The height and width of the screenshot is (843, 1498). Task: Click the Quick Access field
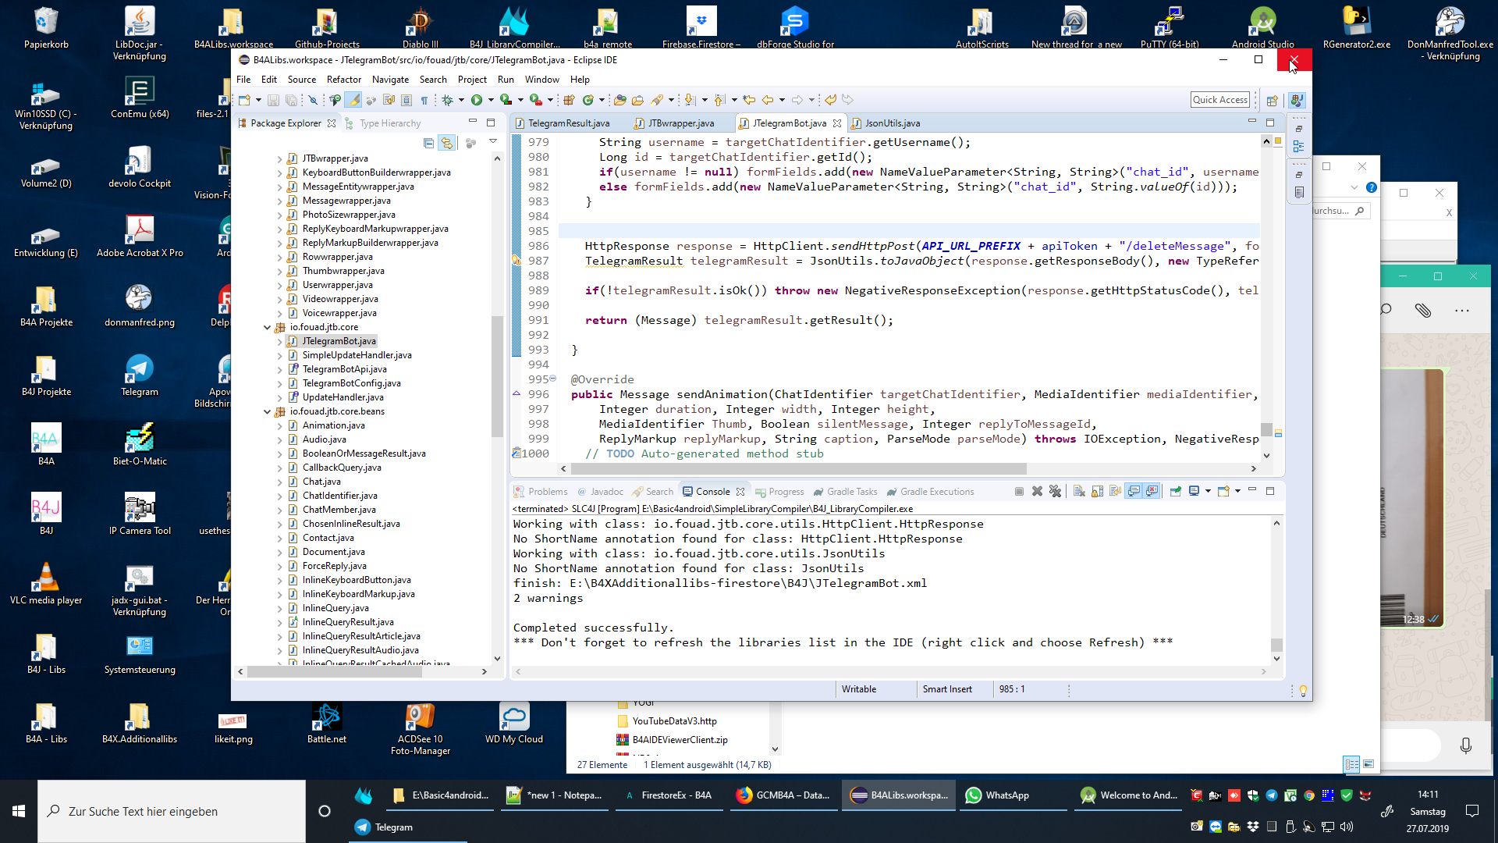[1219, 100]
